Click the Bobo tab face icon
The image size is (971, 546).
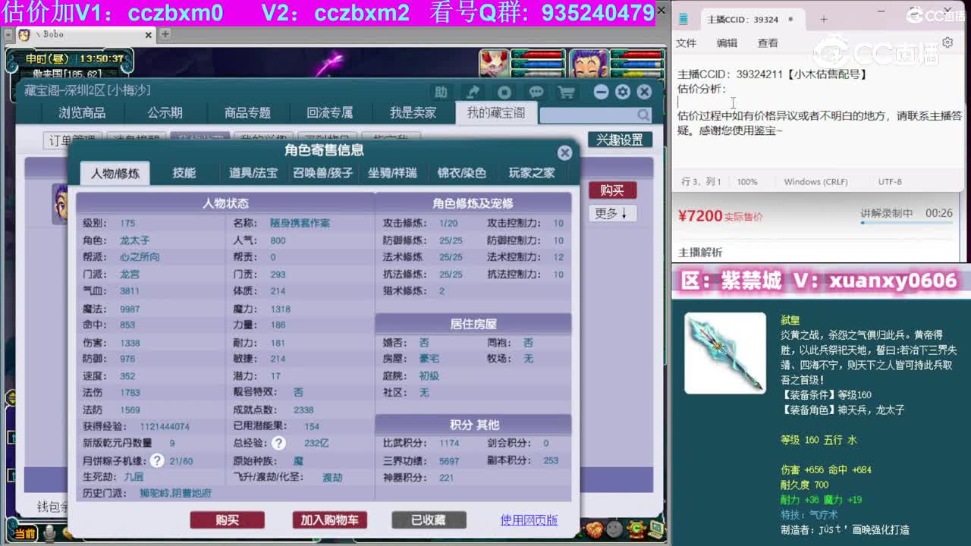click(x=24, y=35)
